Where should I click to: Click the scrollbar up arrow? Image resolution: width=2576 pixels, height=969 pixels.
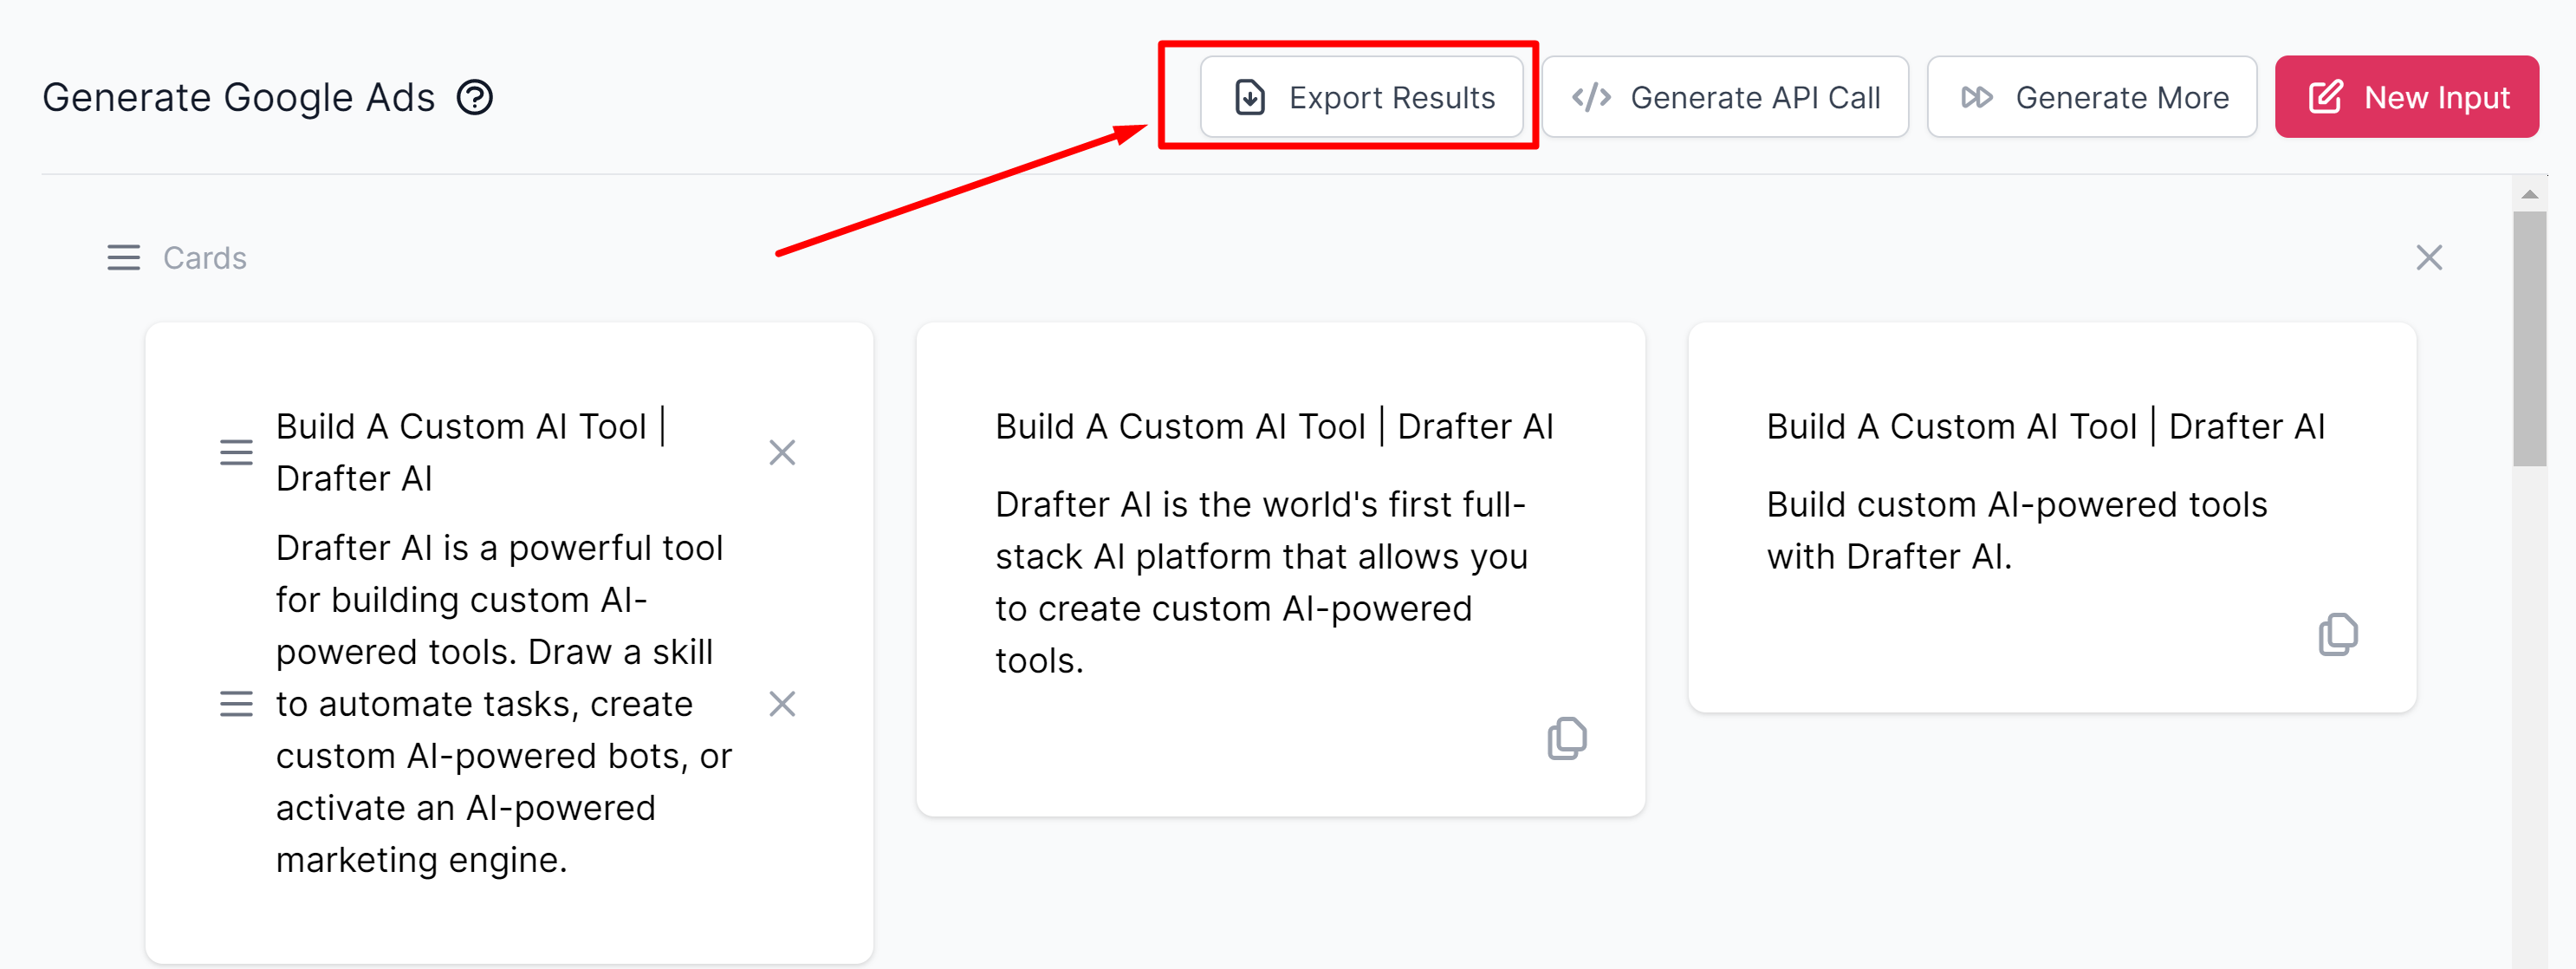(x=2529, y=194)
